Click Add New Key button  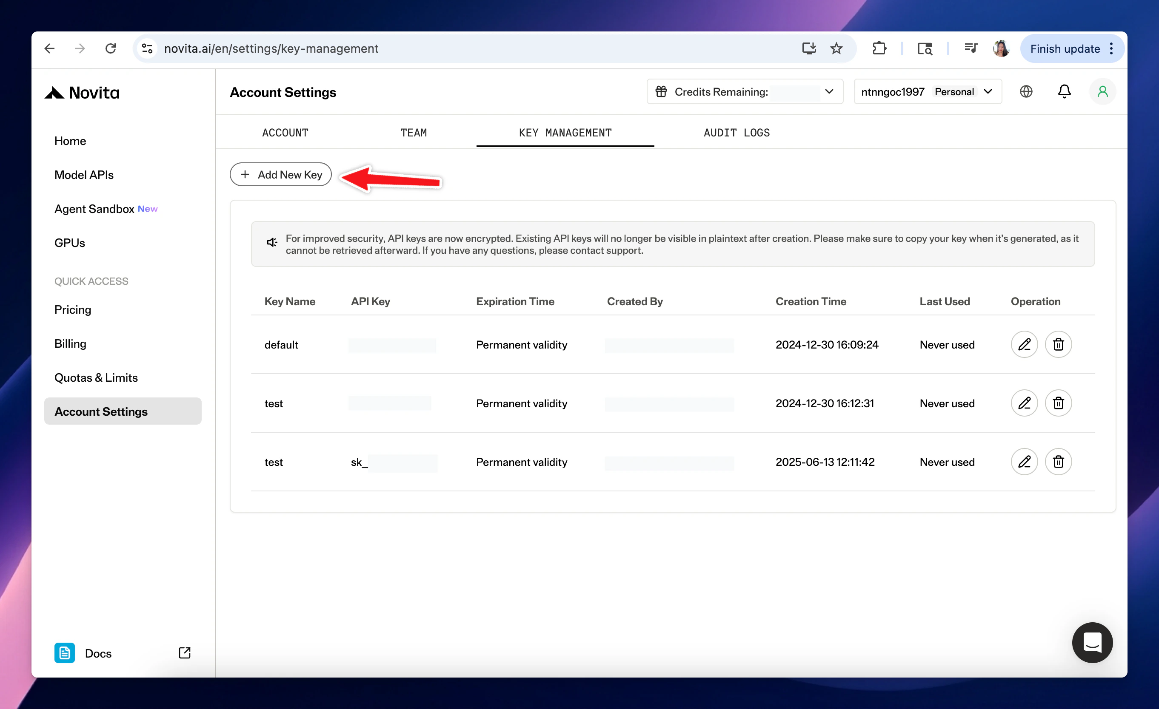(281, 175)
